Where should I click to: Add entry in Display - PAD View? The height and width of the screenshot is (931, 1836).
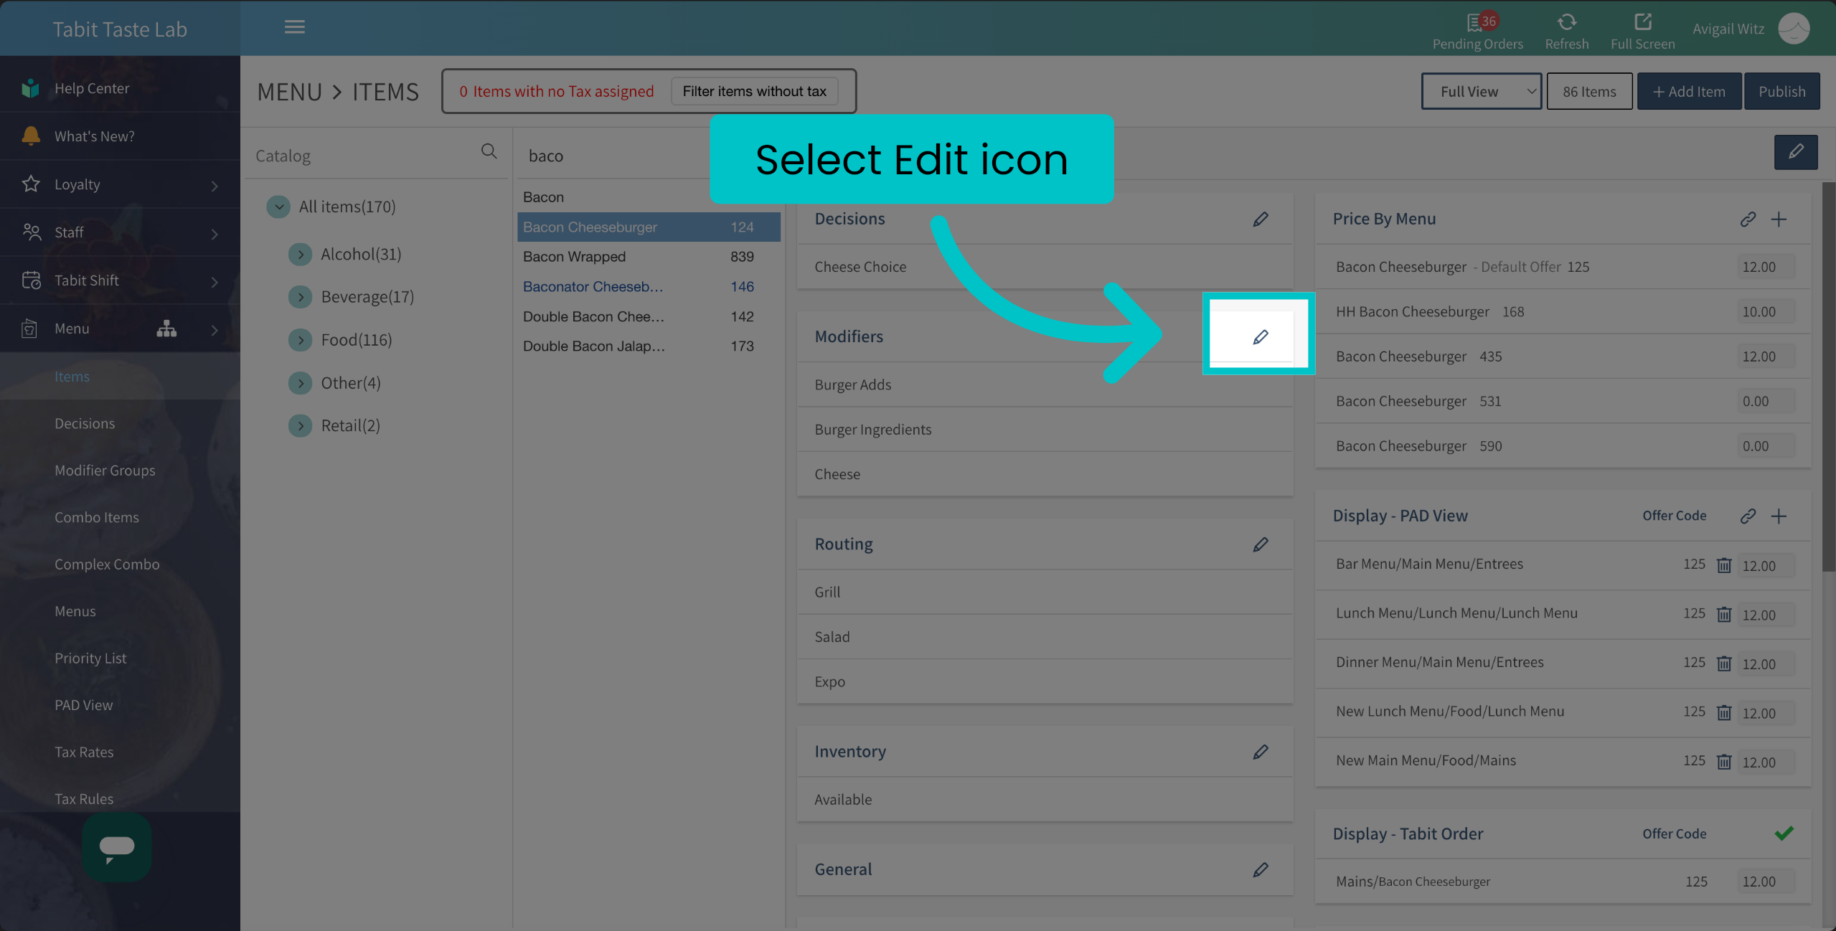(1779, 516)
